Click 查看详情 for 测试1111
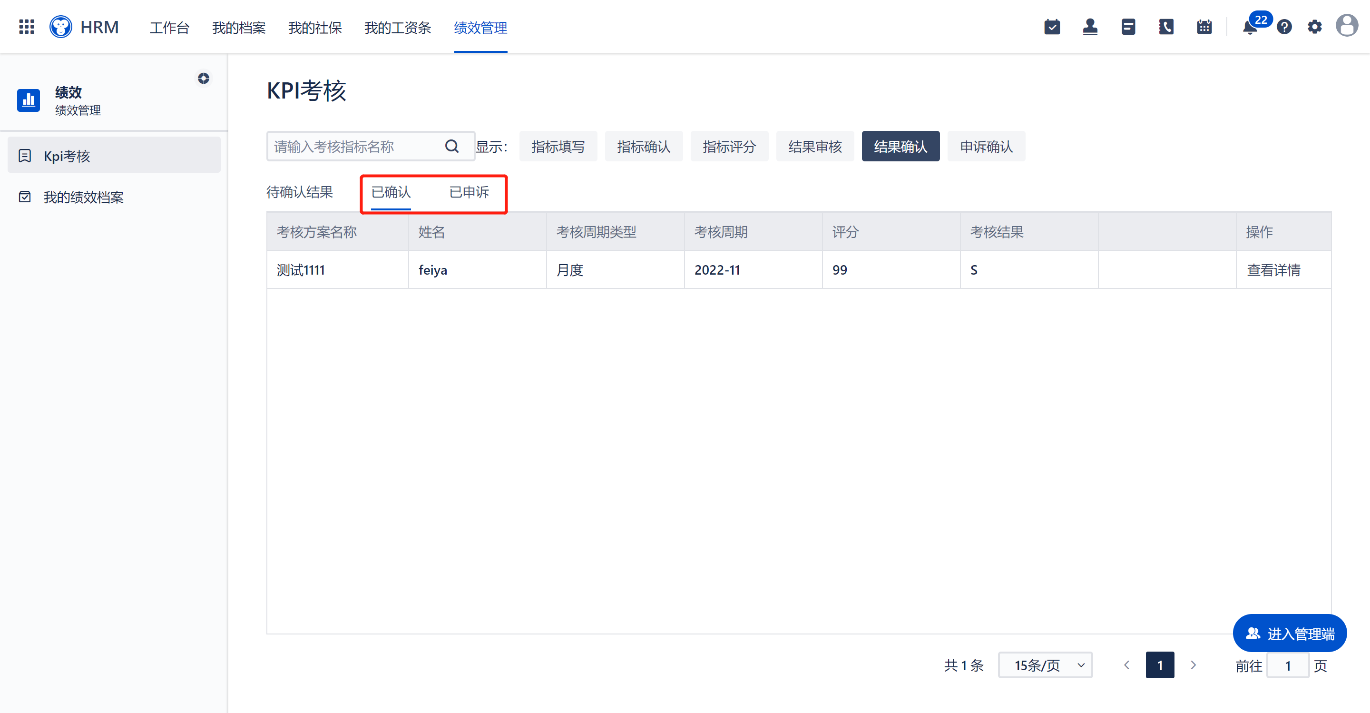1370x713 pixels. tap(1273, 270)
